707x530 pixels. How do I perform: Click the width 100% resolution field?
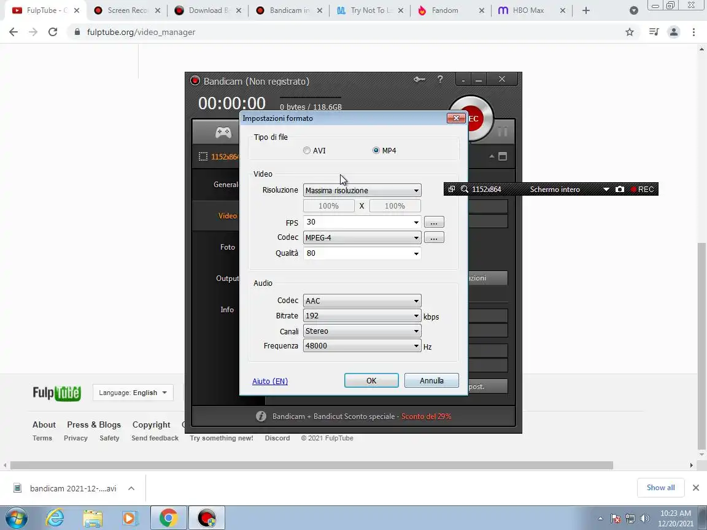[329, 206]
